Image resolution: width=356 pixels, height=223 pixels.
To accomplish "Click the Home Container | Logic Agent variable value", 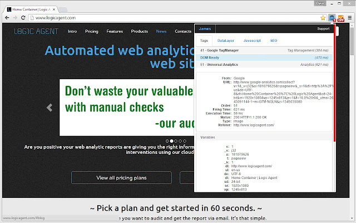I will [254, 178].
